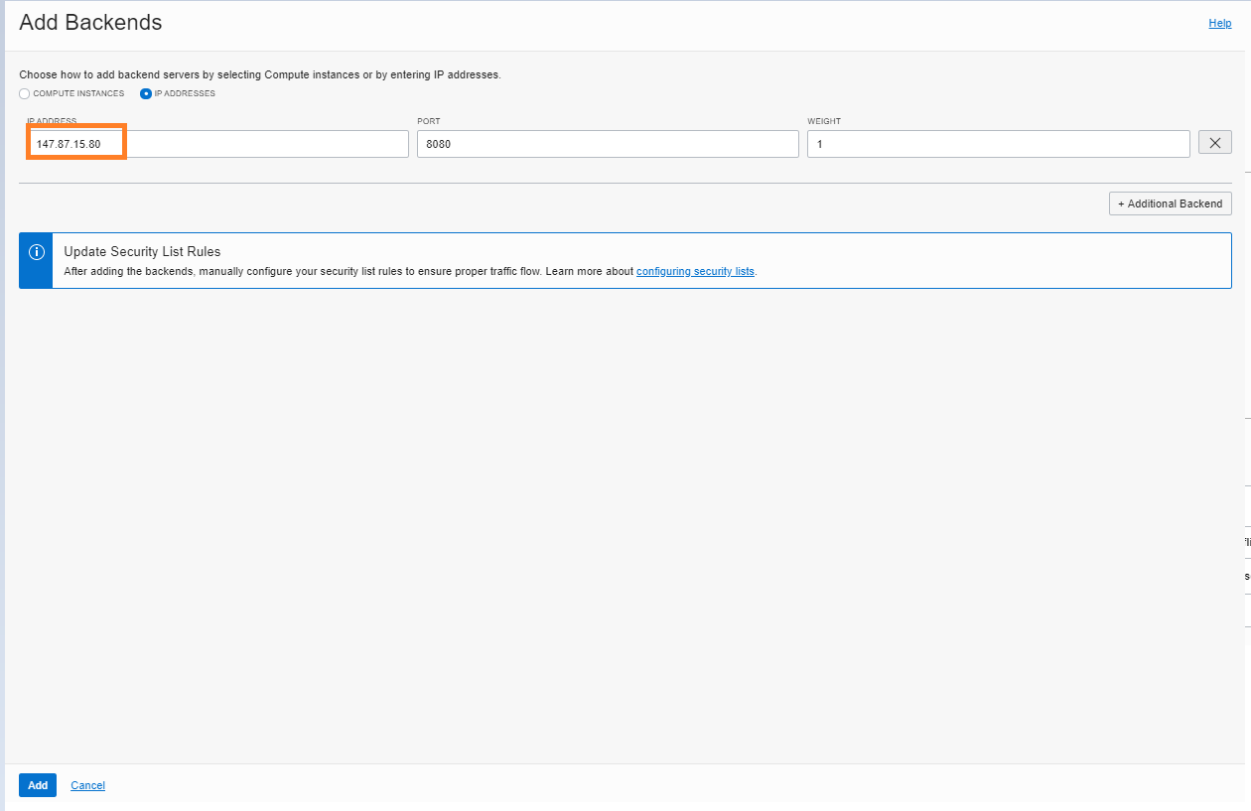
Task: Submit backends using the Add button
Action: pos(37,785)
